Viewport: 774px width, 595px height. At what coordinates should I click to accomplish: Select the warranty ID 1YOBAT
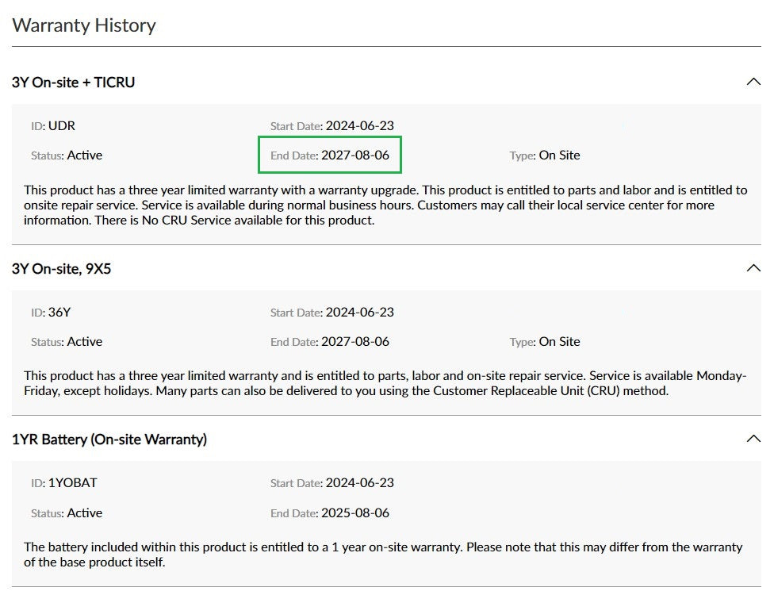click(x=72, y=482)
